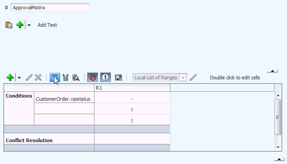Image resolution: width=287 pixels, height=164 pixels.
Task: Click pencil icon beside Local List of Ranges
Action: point(193,78)
